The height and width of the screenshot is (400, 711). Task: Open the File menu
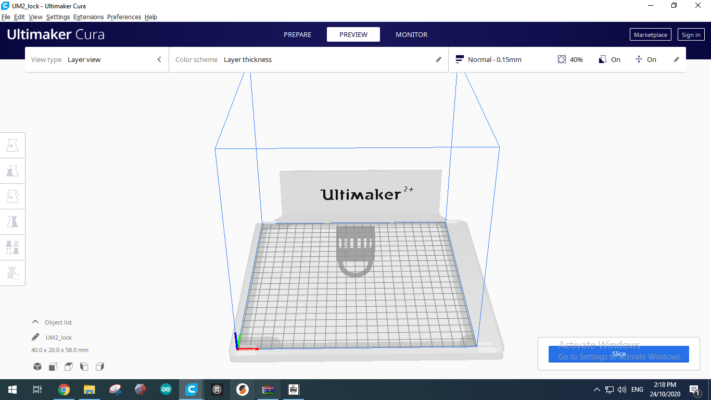point(6,17)
